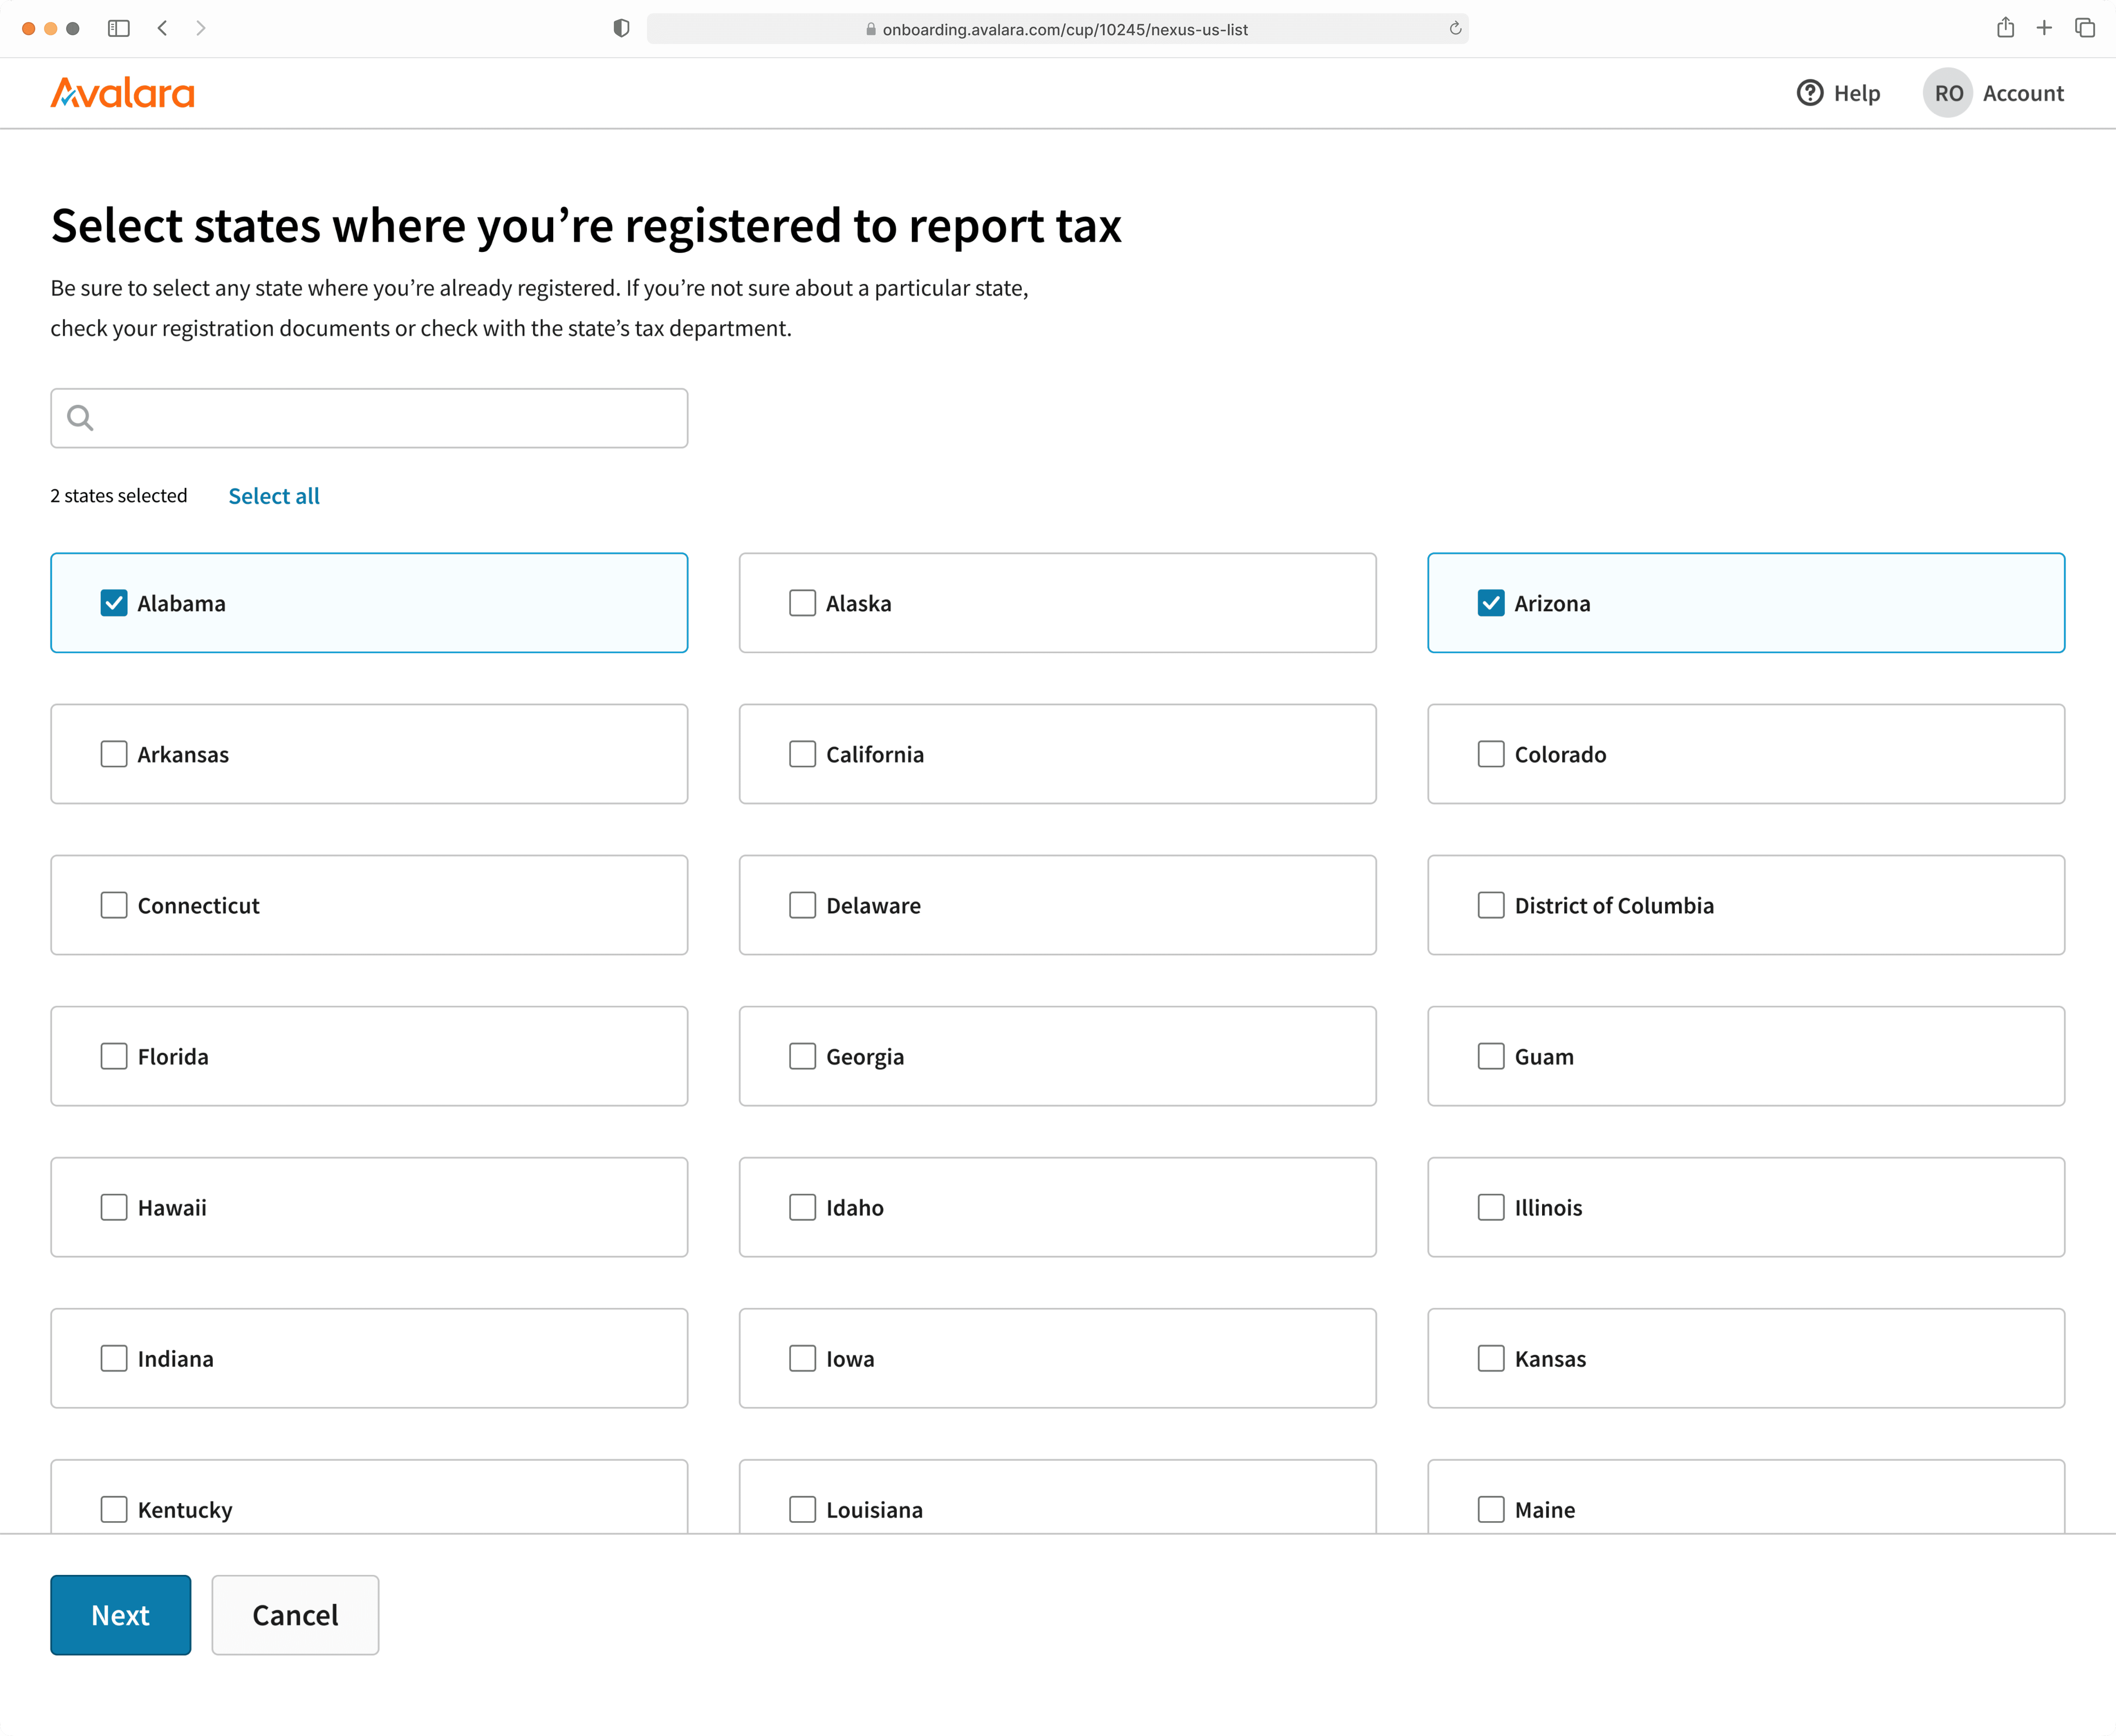Click the privacy shield icon
Image resolution: width=2116 pixels, height=1736 pixels.
[621, 28]
